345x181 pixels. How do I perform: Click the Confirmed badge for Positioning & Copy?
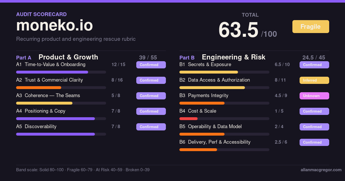pyautogui.click(x=151, y=111)
